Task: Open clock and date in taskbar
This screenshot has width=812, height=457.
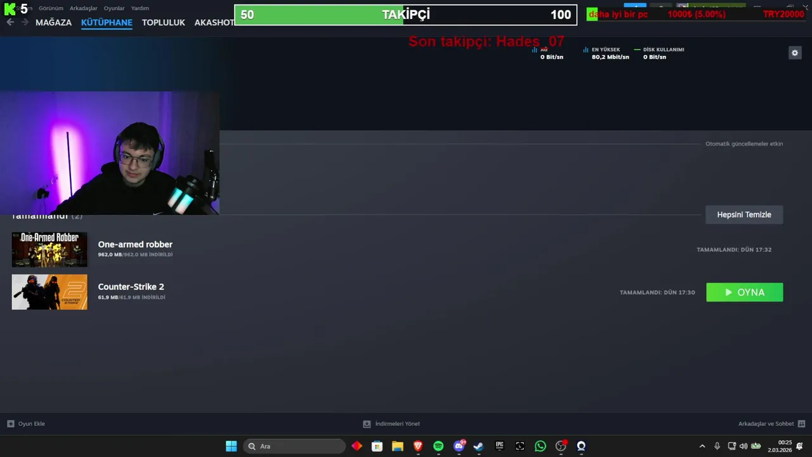Action: pyautogui.click(x=780, y=446)
